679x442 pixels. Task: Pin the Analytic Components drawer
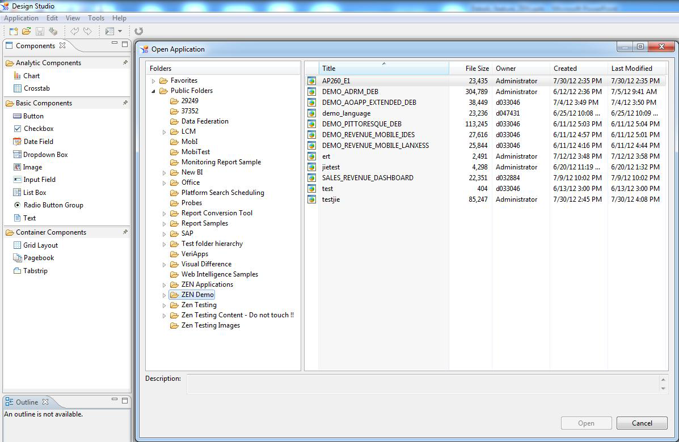pos(125,63)
